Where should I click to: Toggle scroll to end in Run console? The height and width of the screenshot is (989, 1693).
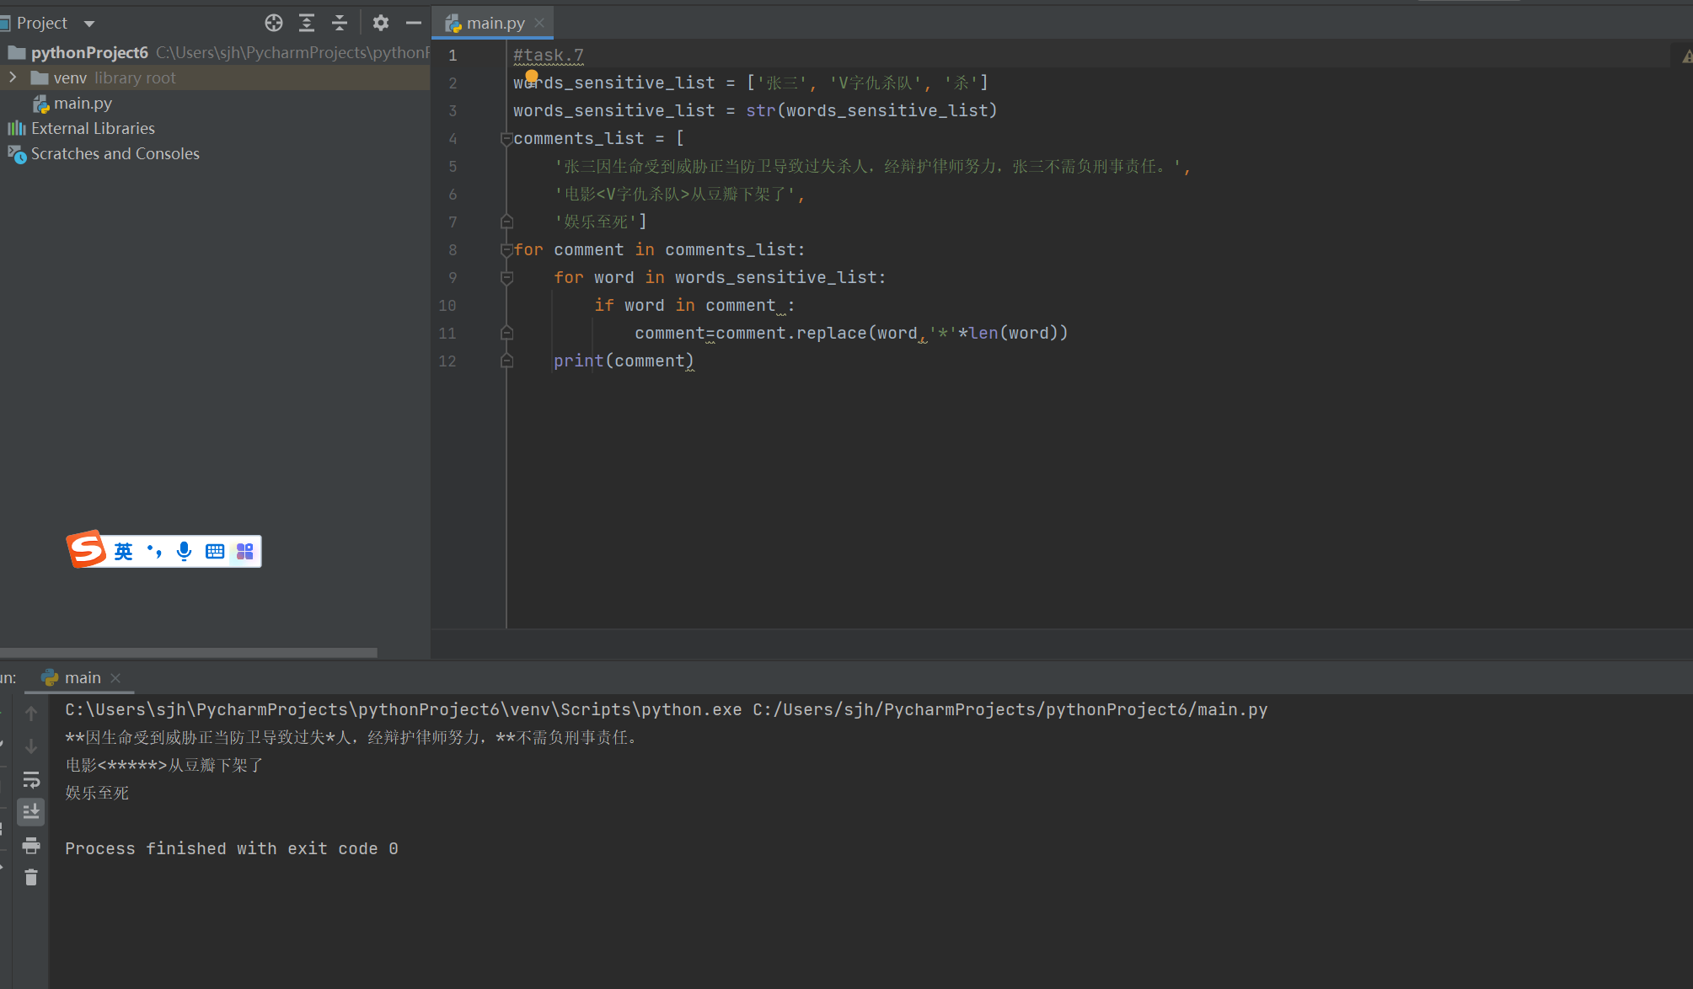(x=31, y=812)
